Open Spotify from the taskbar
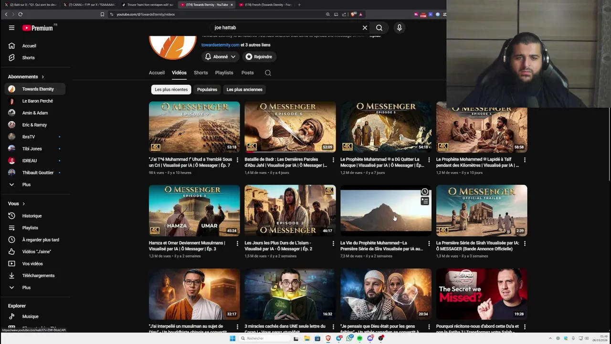The height and width of the screenshot is (344, 611). point(360,338)
